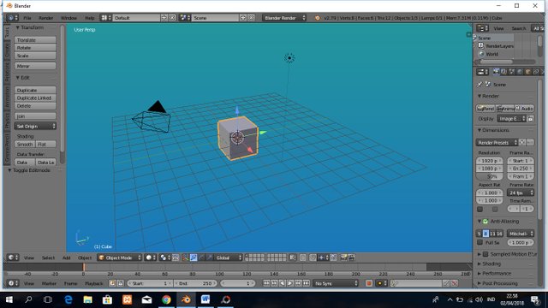Open the Render menu
Viewport: 548px width, 308px height.
tap(45, 18)
